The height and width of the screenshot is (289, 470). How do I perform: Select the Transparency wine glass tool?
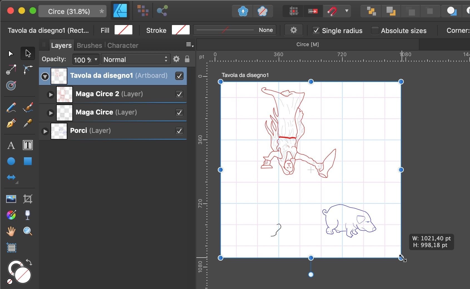coord(28,215)
